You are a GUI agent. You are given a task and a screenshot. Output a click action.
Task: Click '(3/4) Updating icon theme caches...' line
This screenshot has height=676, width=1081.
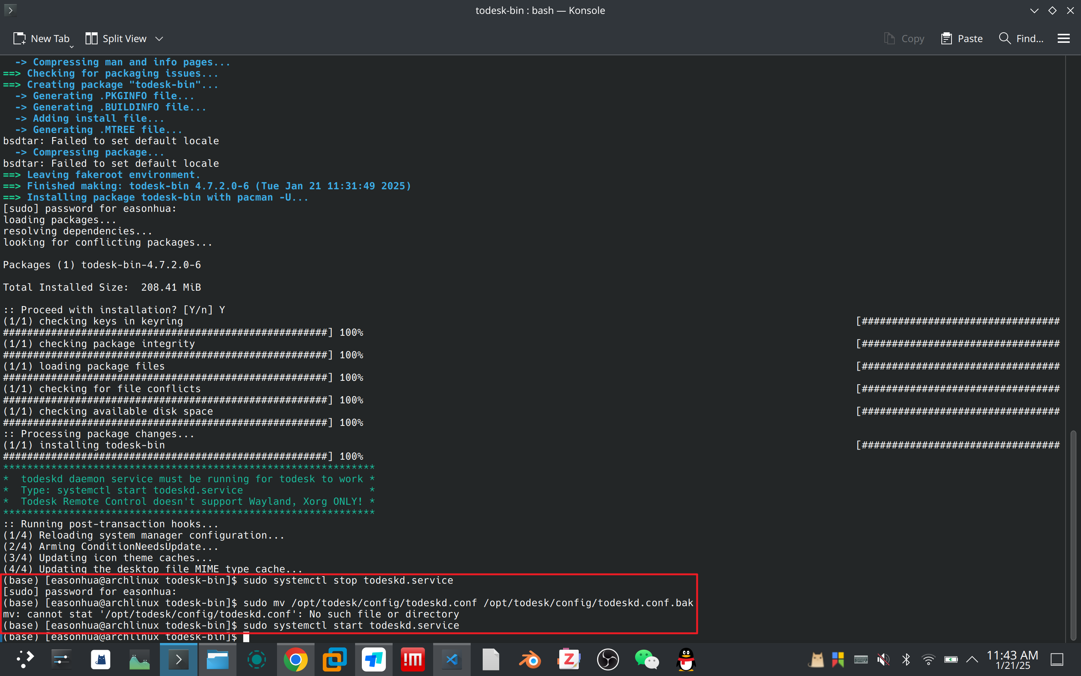click(x=108, y=558)
